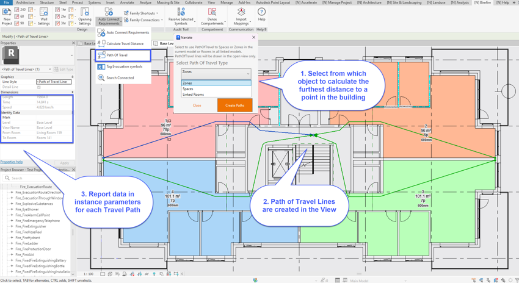Click the Project Browser search field
519x283 pixels.
point(37,178)
